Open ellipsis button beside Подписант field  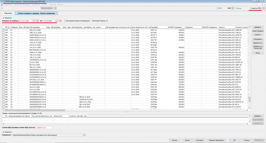(84, 135)
